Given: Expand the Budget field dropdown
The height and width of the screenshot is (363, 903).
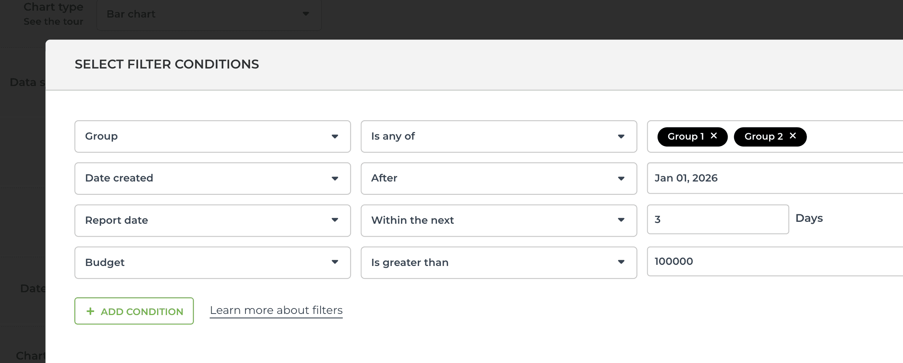Looking at the screenshot, I should click(x=212, y=263).
